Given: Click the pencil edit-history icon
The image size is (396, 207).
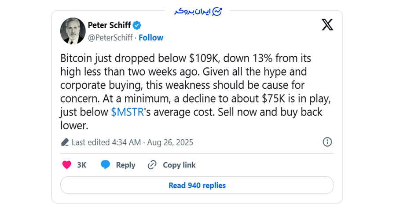Looking at the screenshot, I should [65, 142].
